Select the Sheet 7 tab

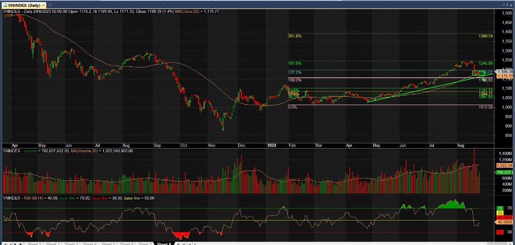[x=145, y=244]
